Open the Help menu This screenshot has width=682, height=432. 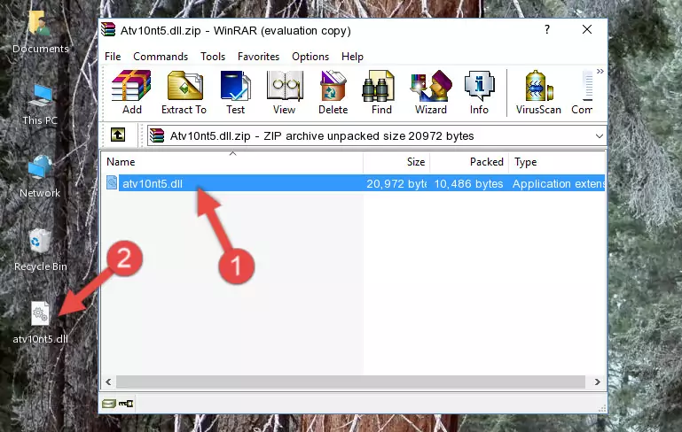tap(352, 57)
